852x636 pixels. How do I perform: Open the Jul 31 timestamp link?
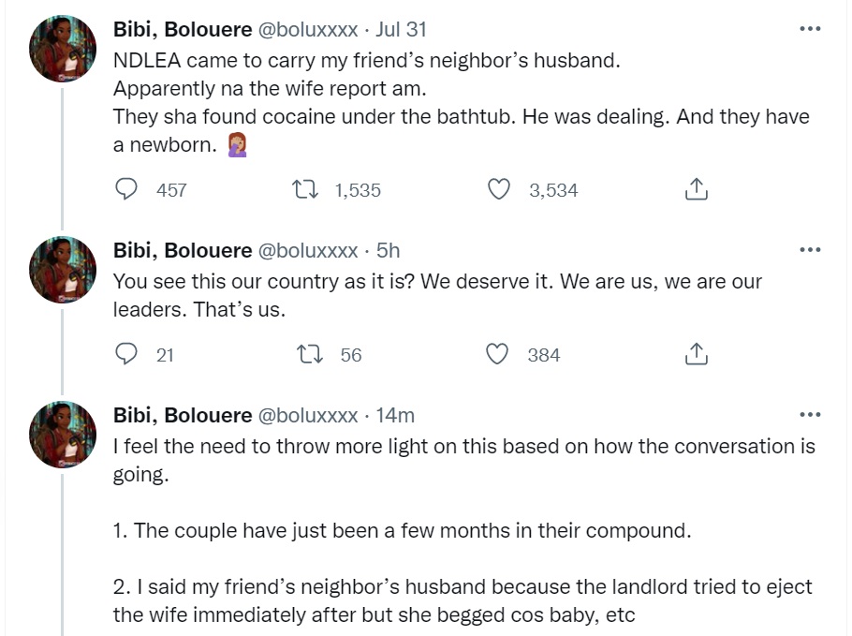[404, 30]
